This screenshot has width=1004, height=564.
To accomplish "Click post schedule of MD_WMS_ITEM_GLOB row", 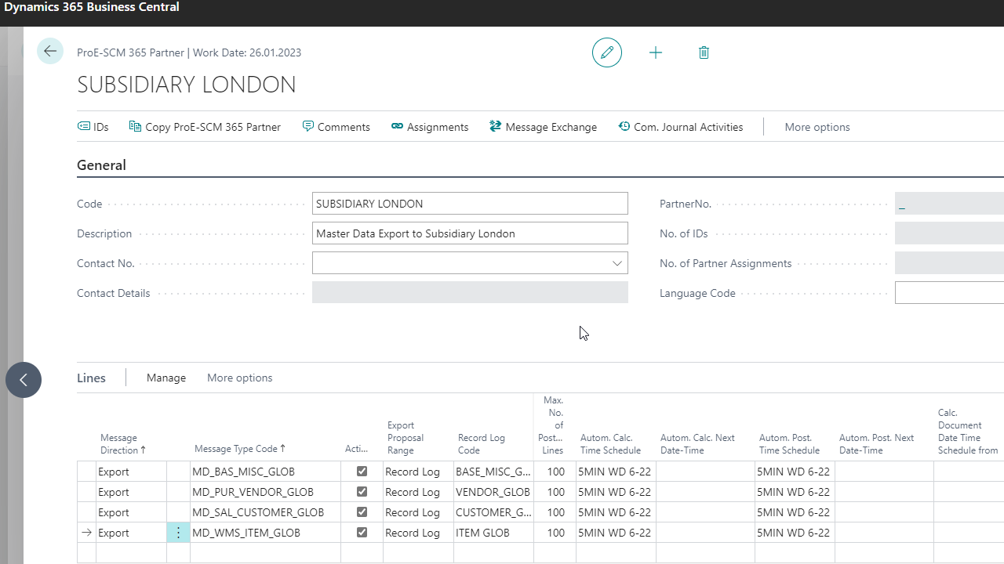I will (795, 533).
